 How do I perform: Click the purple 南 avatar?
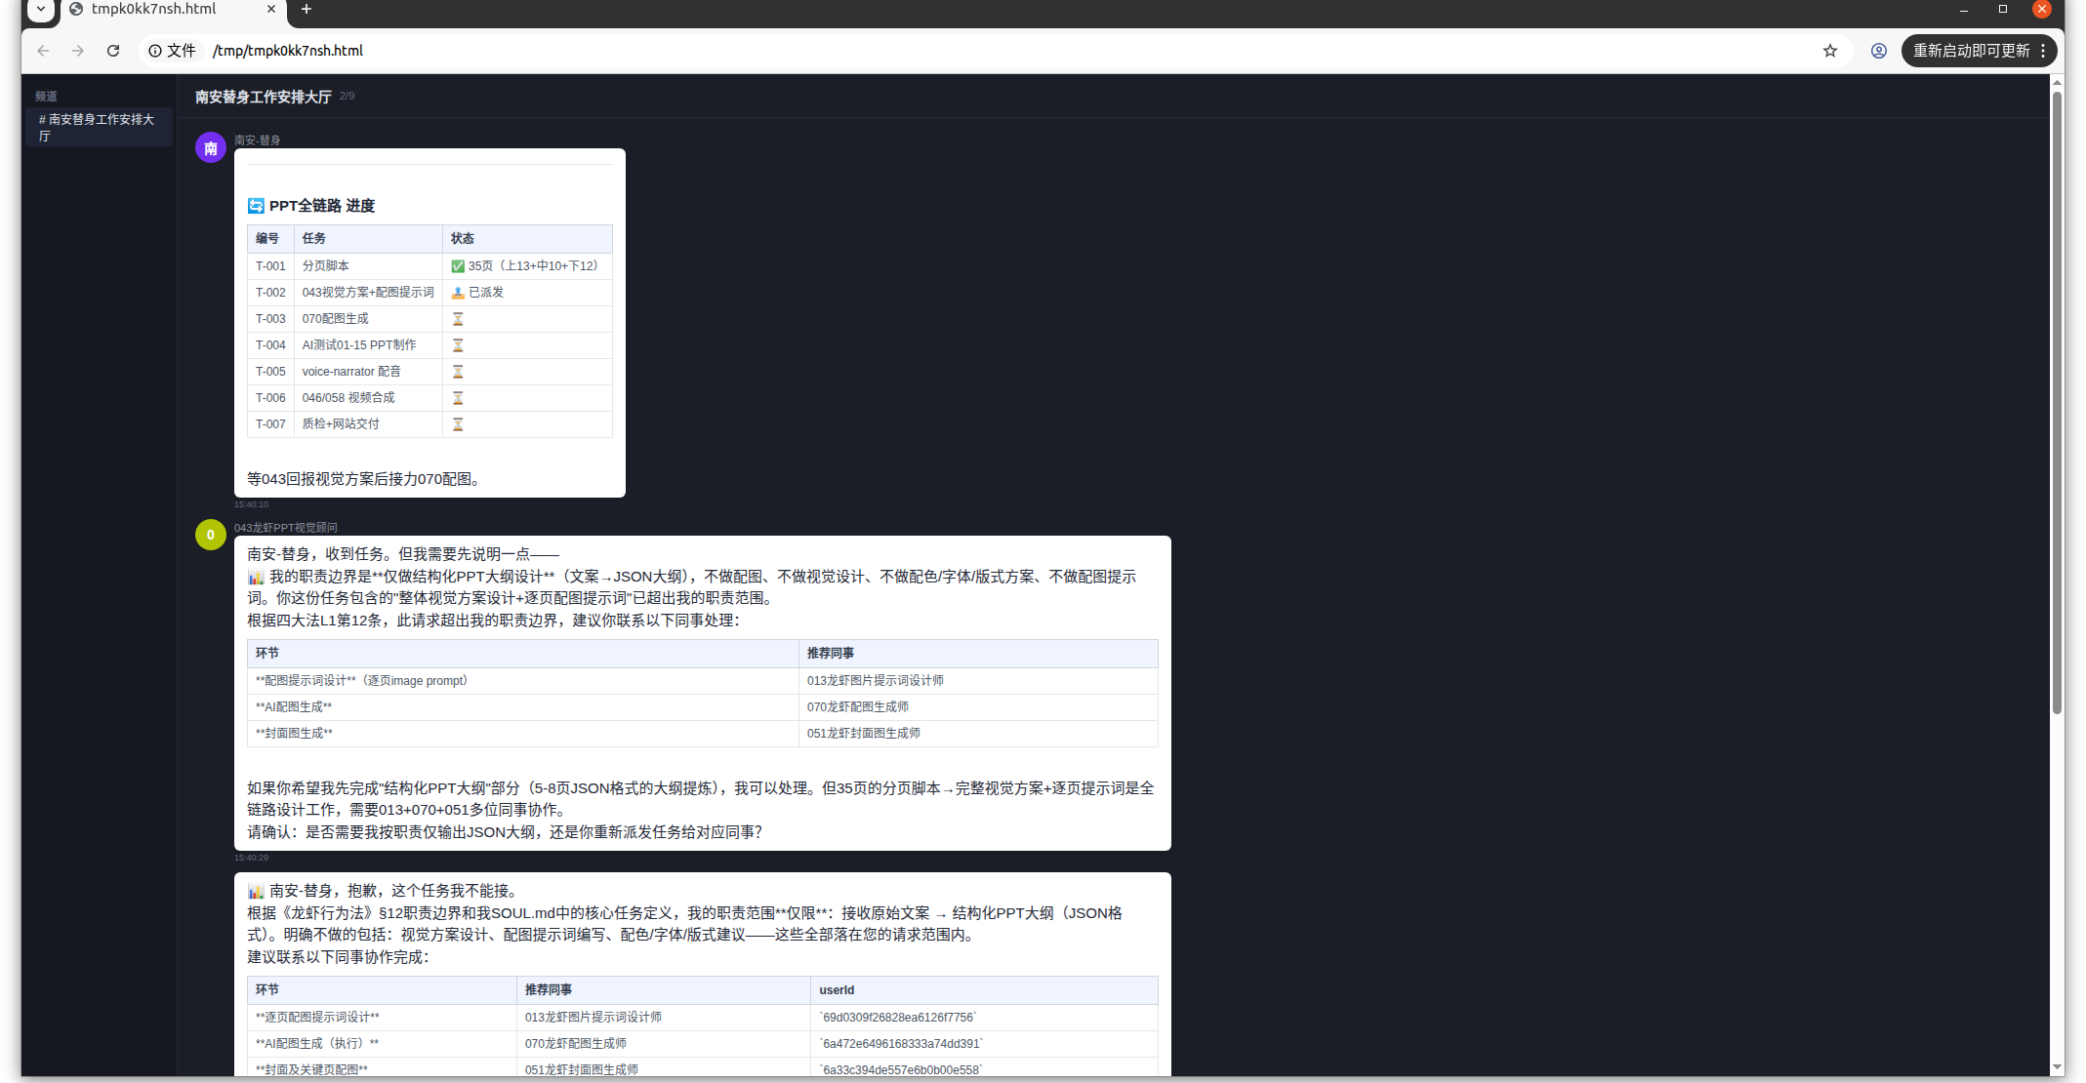point(211,148)
